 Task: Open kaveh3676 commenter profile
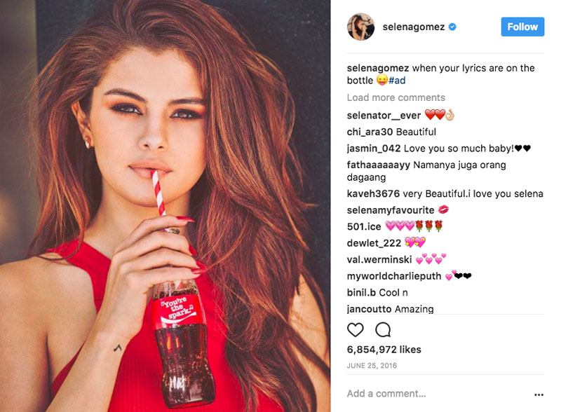point(373,194)
